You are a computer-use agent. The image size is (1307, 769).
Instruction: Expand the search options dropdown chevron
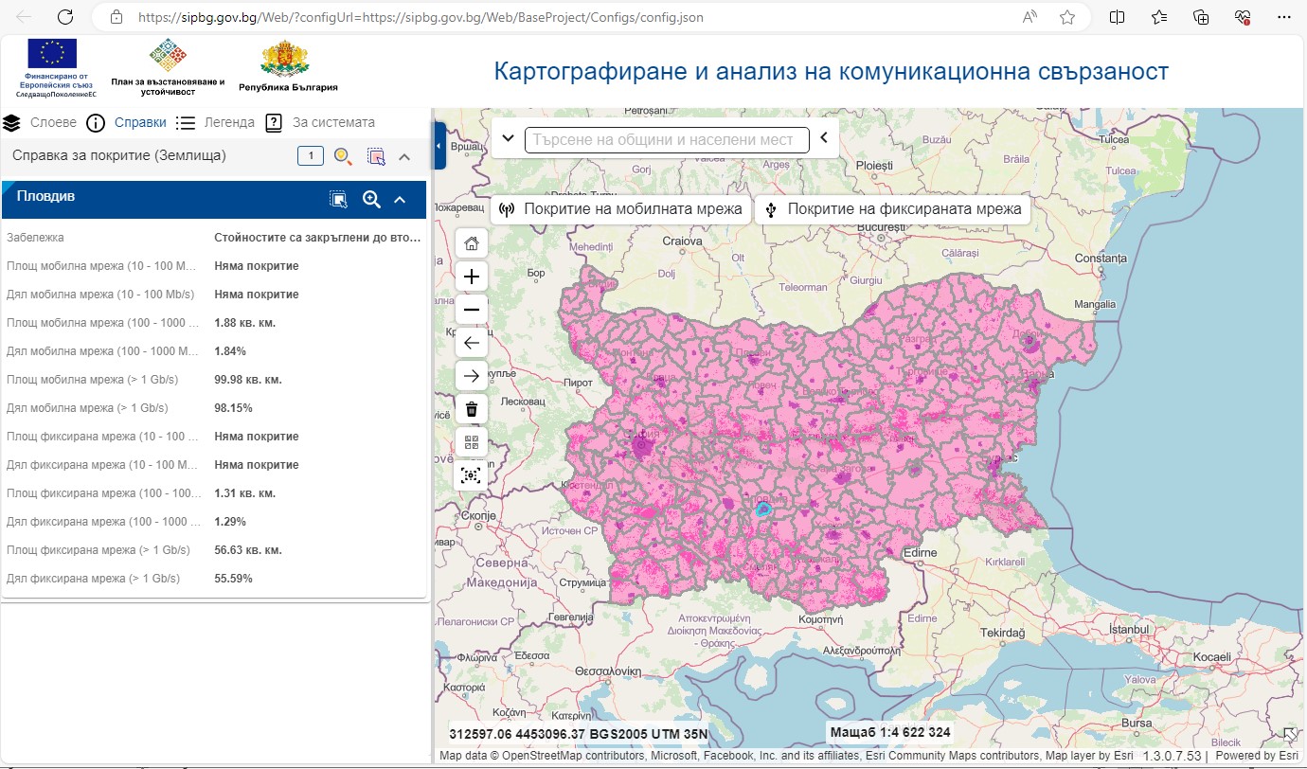tap(508, 139)
